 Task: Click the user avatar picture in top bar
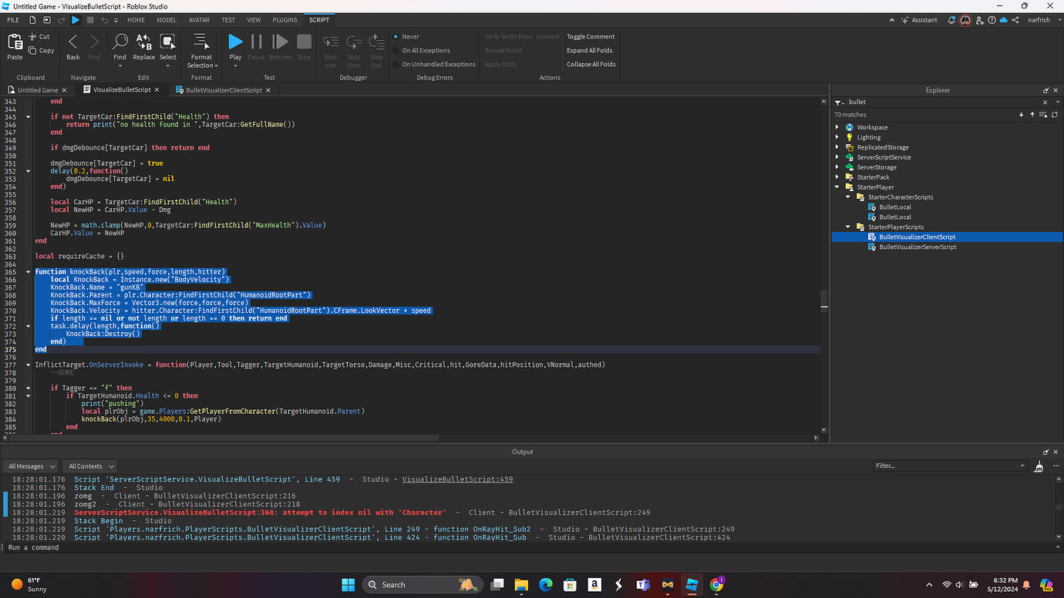[965, 20]
